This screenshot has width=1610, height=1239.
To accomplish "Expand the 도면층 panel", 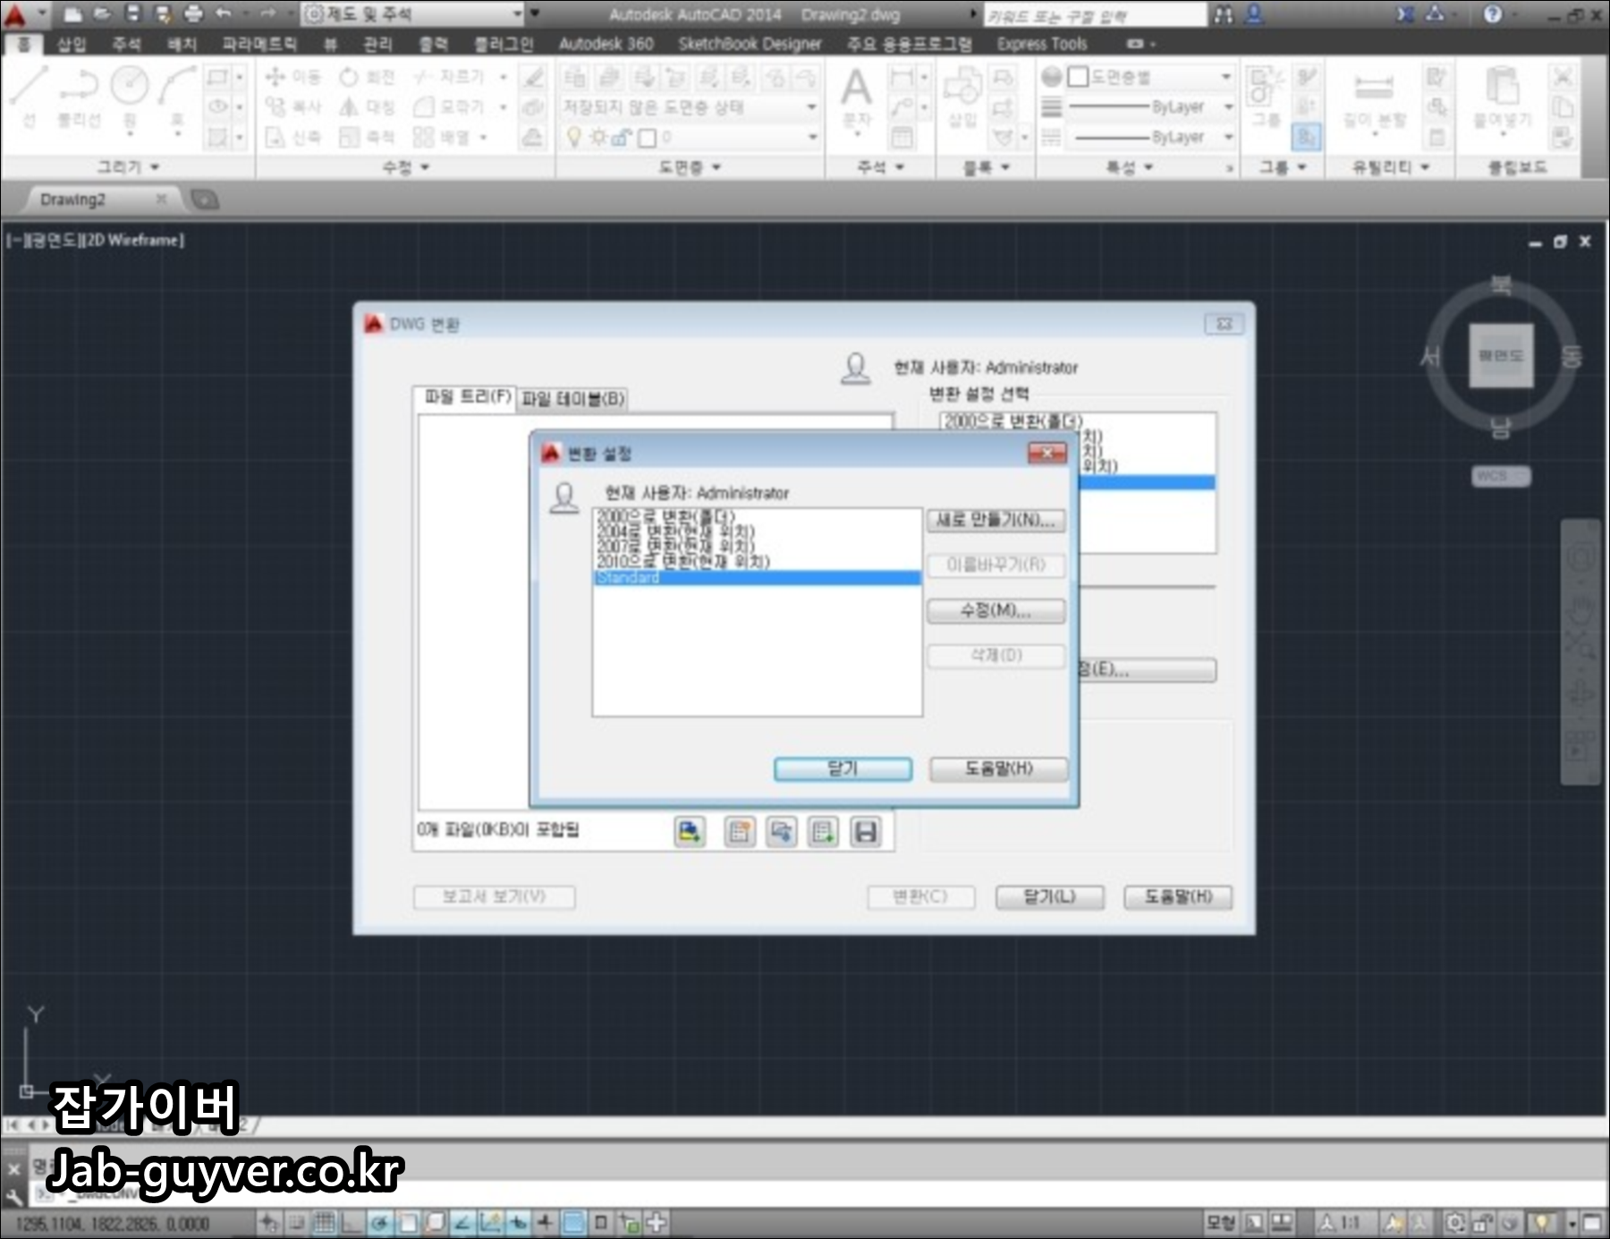I will pyautogui.click(x=690, y=166).
